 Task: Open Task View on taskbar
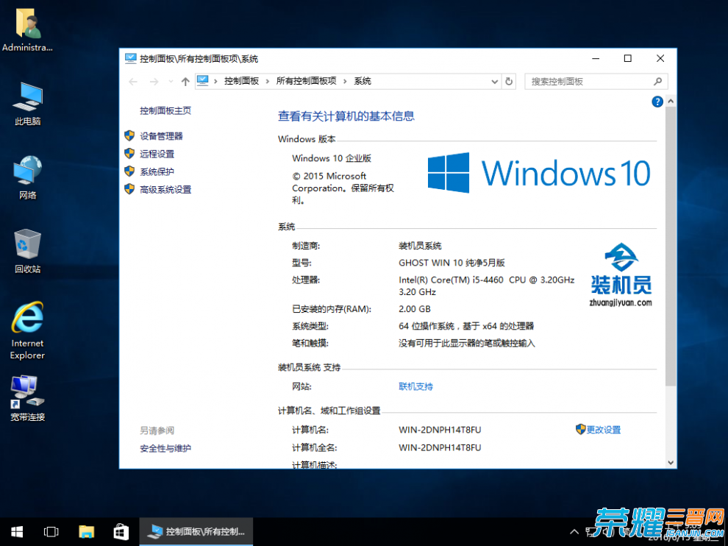point(51,531)
